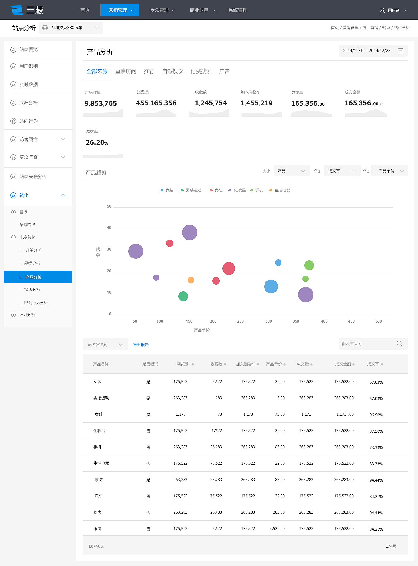Click 营销管理 in breadcrumb
The height and width of the screenshot is (566, 418).
point(351,28)
